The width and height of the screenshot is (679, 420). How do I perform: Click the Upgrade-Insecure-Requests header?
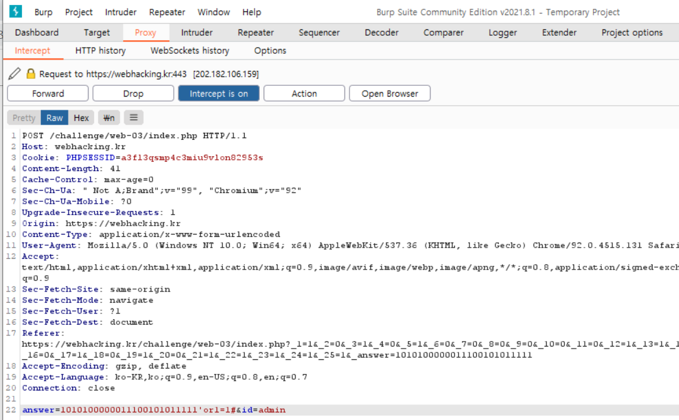pyautogui.click(x=99, y=213)
